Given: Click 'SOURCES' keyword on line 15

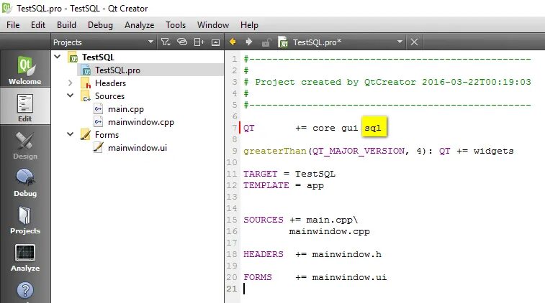Looking at the screenshot, I should coord(263,220).
